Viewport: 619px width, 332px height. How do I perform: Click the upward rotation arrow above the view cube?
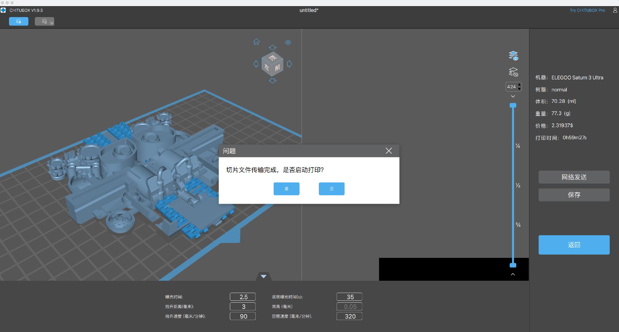point(273,47)
